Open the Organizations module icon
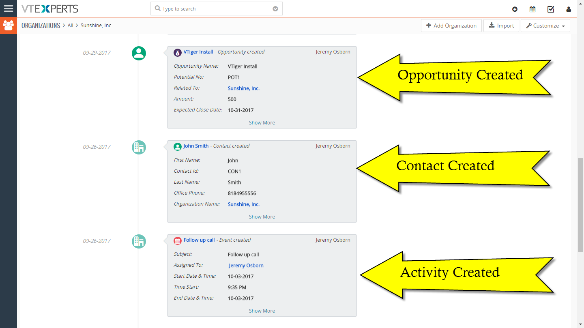The height and width of the screenshot is (328, 584). click(x=9, y=26)
